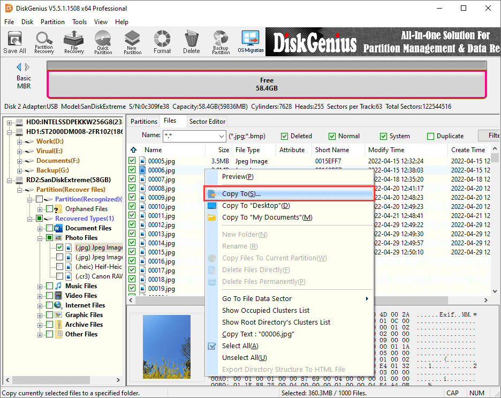The width and height of the screenshot is (501, 398).
Task: Choose Copy To(S)... in context menu
Action: pyautogui.click(x=289, y=194)
